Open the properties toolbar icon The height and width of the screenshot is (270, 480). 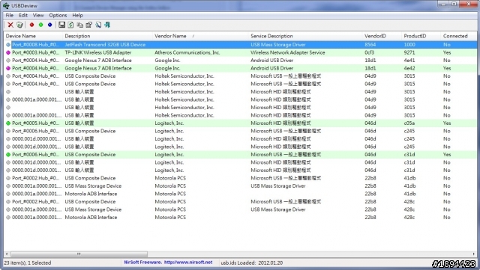tap(89, 25)
